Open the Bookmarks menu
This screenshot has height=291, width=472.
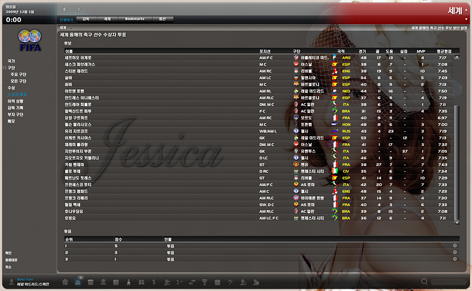tap(135, 19)
